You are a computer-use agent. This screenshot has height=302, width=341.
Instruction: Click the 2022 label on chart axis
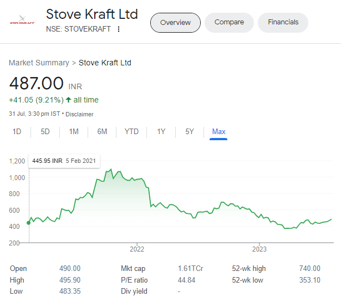tap(136, 250)
